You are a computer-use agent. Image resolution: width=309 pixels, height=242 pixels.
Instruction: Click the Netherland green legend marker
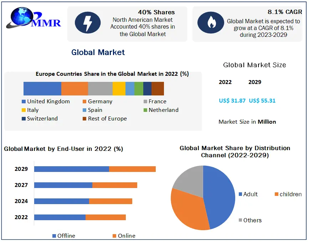click(145, 110)
